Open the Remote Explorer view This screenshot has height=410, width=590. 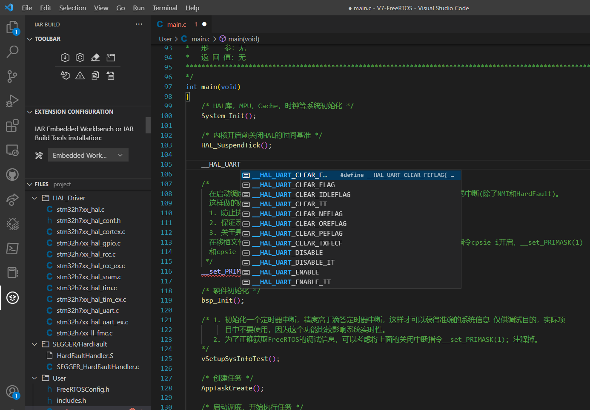[x=12, y=150]
